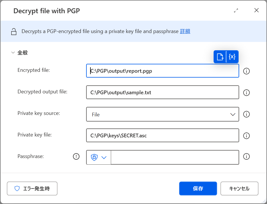Click the empty Passphrase text box
Image resolution: width=267 pixels, height=204 pixels.
pyautogui.click(x=175, y=157)
